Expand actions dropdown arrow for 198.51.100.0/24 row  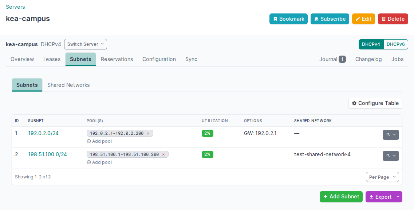pyautogui.click(x=395, y=156)
